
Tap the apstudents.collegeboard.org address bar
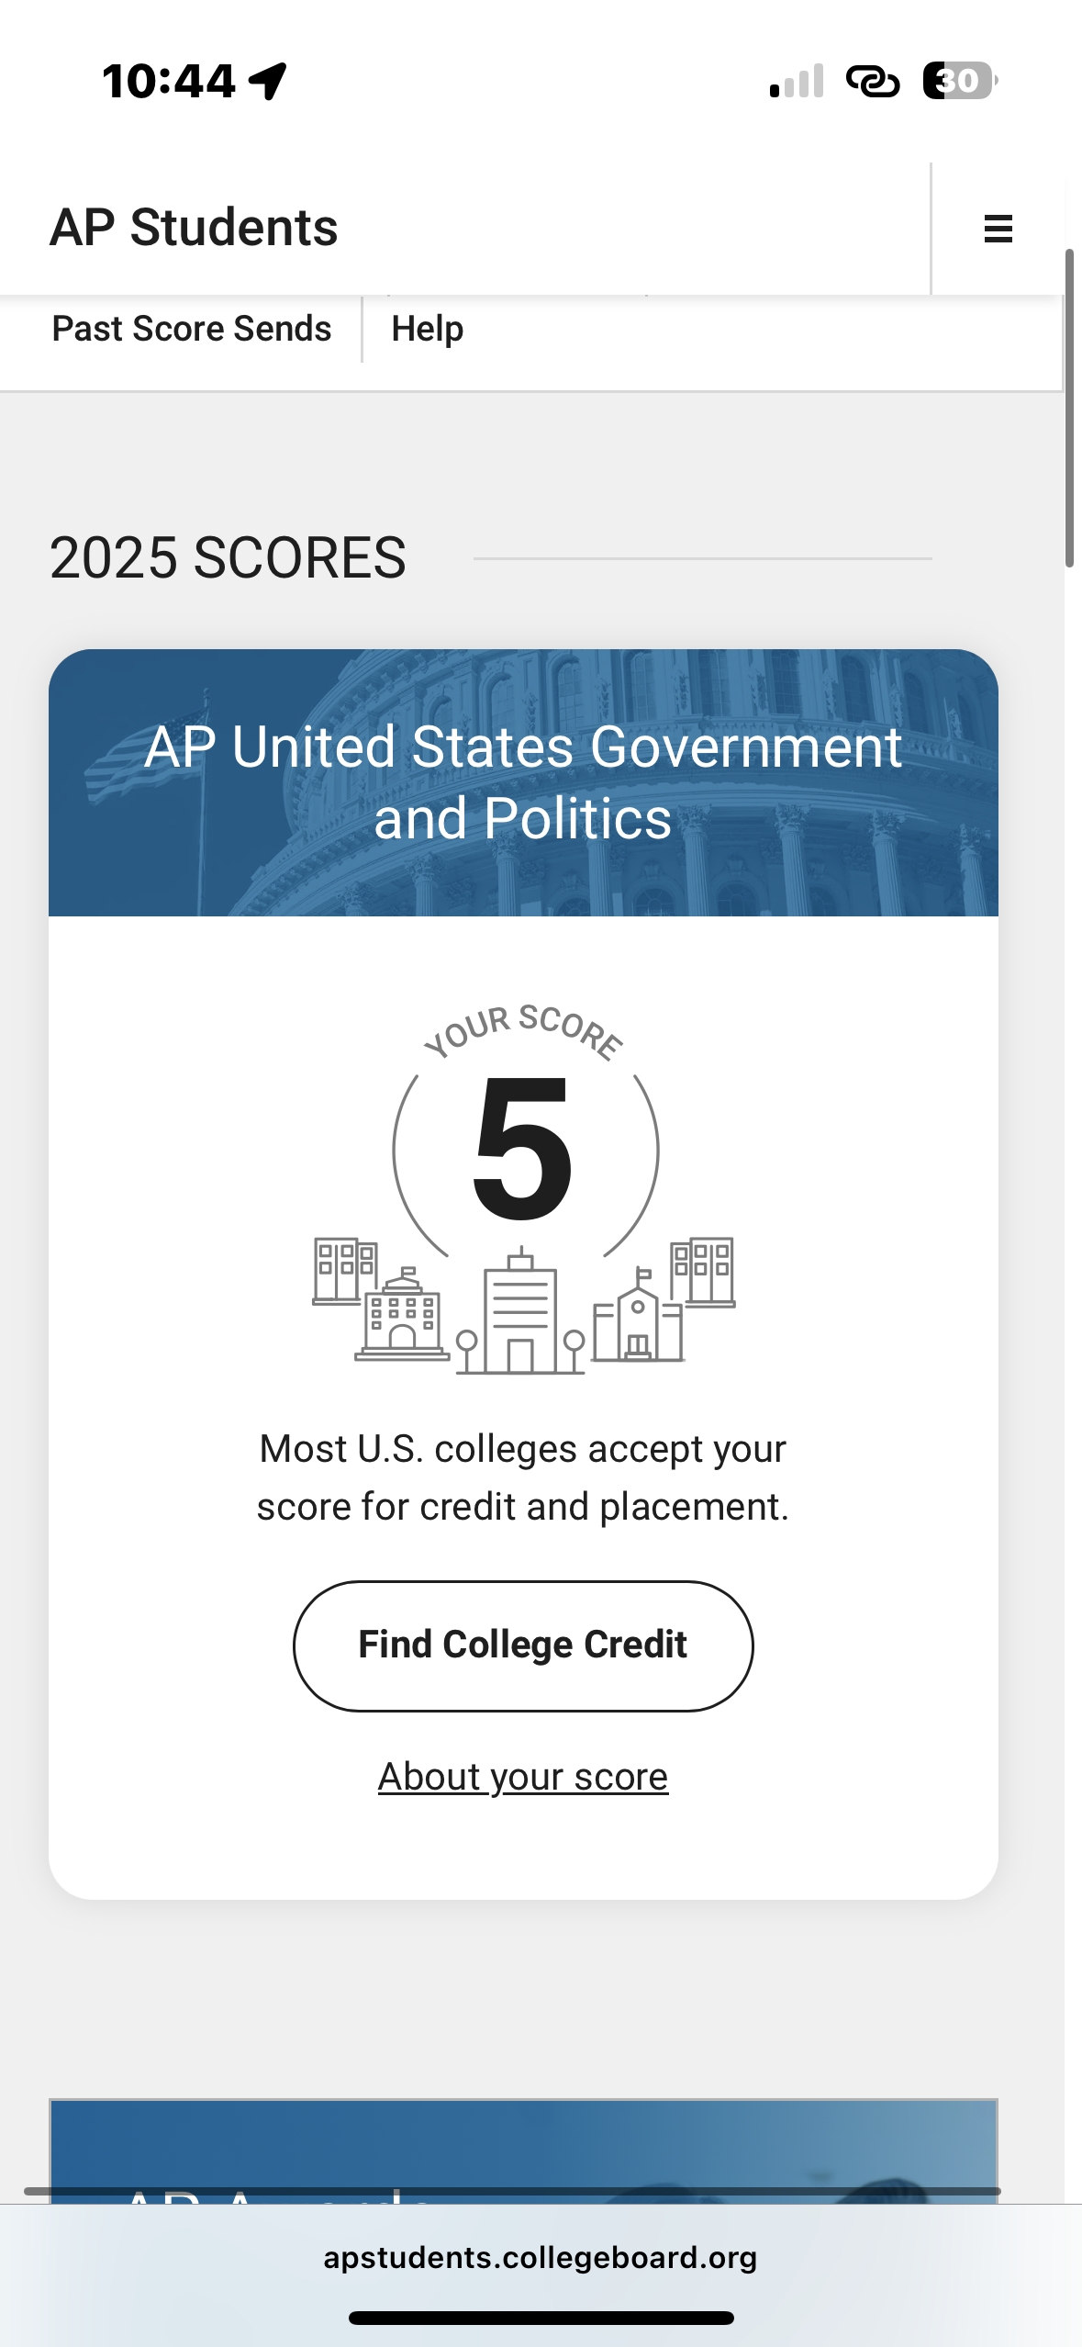[x=540, y=2257]
